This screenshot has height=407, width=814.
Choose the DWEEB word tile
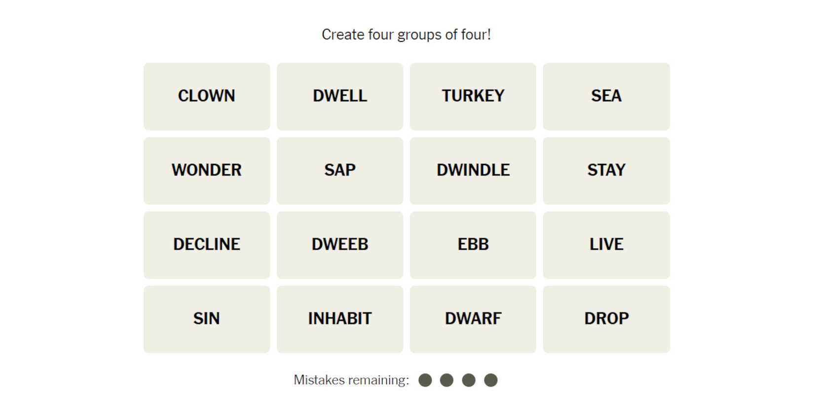(340, 245)
